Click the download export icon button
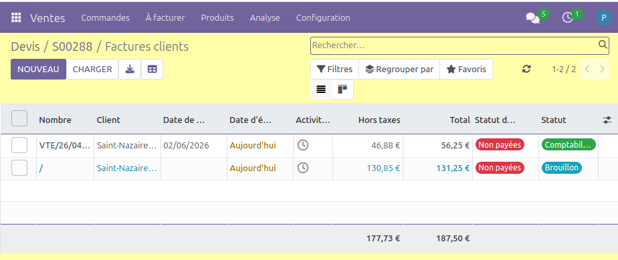The height and width of the screenshot is (260, 618). click(130, 70)
